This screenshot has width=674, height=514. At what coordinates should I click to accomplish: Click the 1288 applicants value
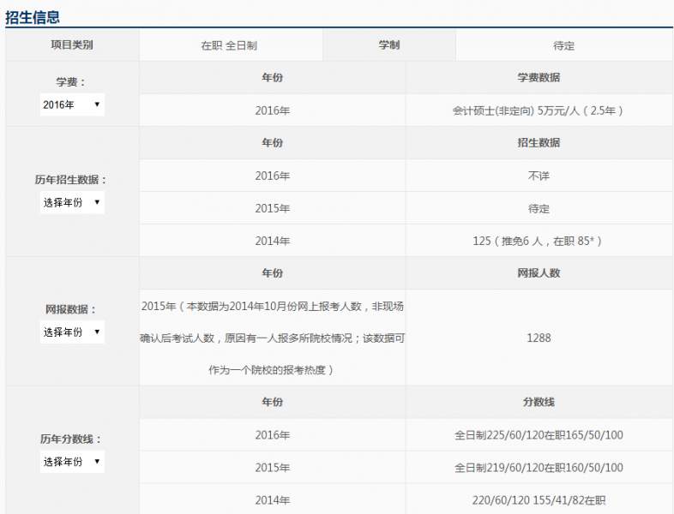(539, 338)
